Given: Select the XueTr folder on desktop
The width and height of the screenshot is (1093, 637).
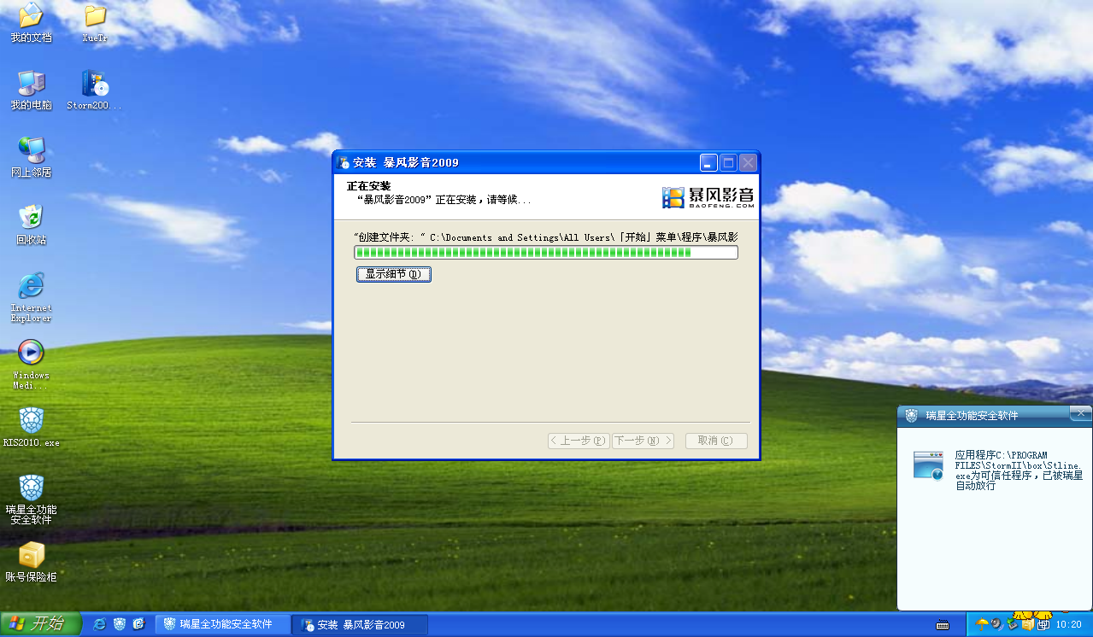Looking at the screenshot, I should tap(95, 24).
